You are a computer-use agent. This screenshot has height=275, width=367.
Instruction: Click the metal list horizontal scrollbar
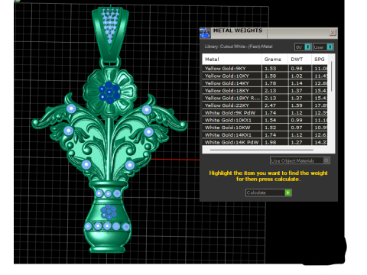pyautogui.click(x=261, y=150)
